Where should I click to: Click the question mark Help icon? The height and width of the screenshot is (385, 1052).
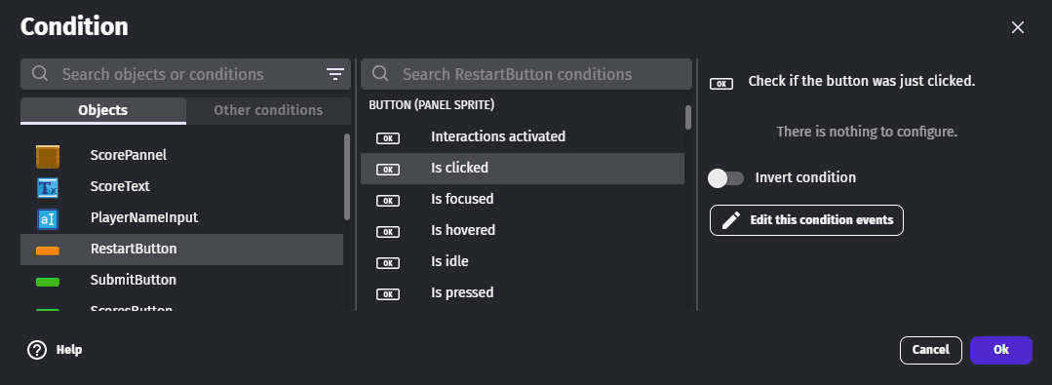[x=37, y=350]
